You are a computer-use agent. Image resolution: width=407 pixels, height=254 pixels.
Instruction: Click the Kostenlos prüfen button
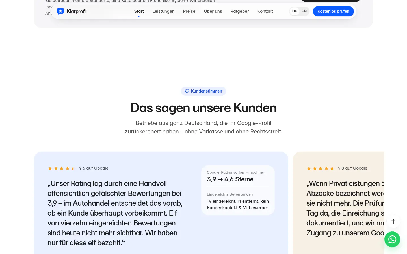click(333, 11)
